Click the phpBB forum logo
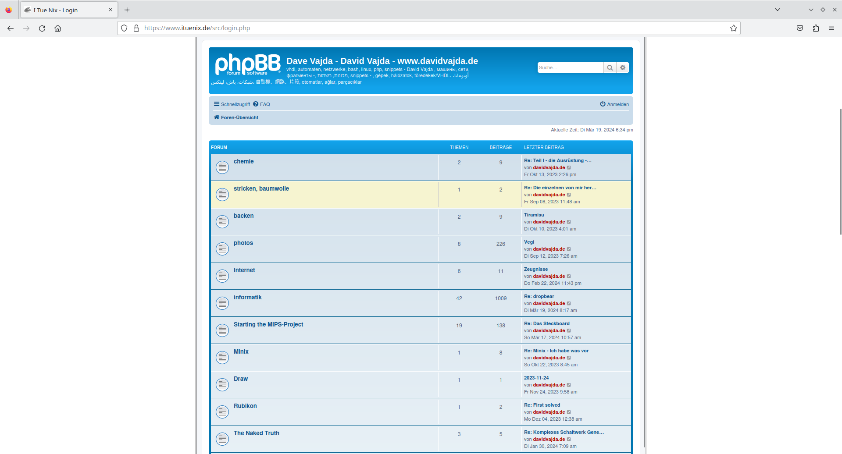The image size is (842, 454). coord(247,64)
